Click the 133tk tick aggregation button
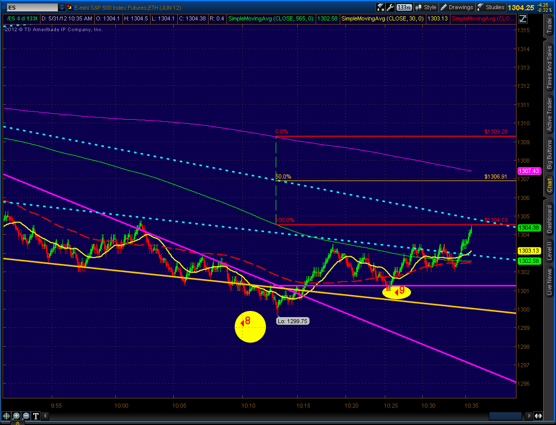 click(404, 7)
